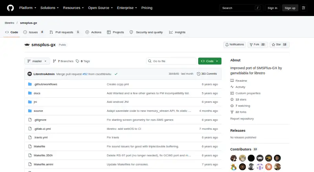Image resolution: width=314 pixels, height=172 pixels.
Task: Focus the Go to file field
Action: tap(171, 61)
